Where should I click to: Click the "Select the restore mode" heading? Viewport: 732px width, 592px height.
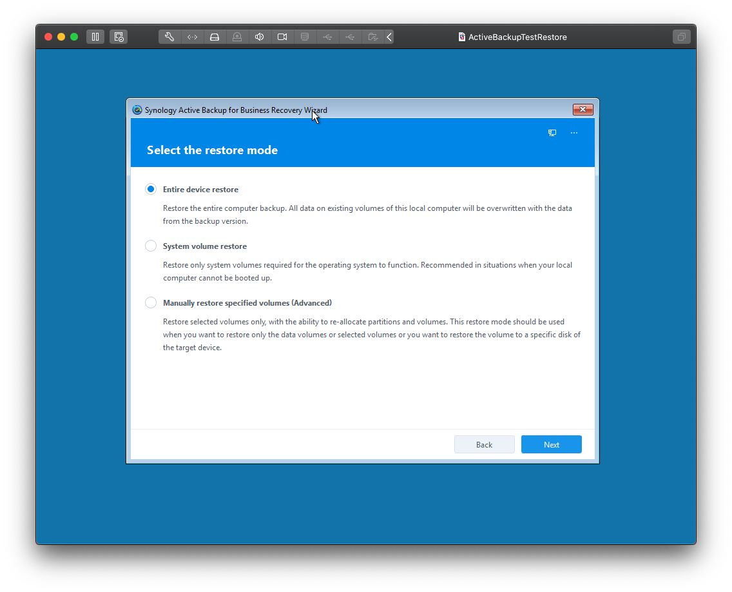click(213, 150)
